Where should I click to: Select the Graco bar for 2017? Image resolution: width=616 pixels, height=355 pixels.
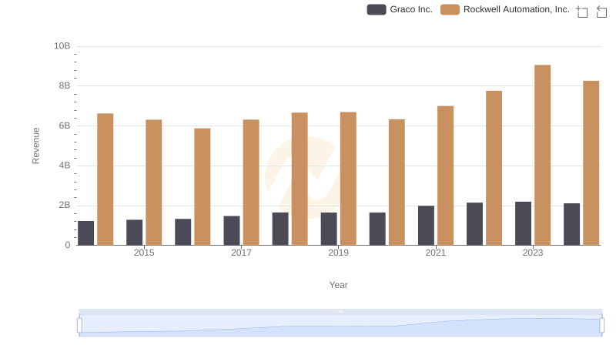tap(232, 230)
